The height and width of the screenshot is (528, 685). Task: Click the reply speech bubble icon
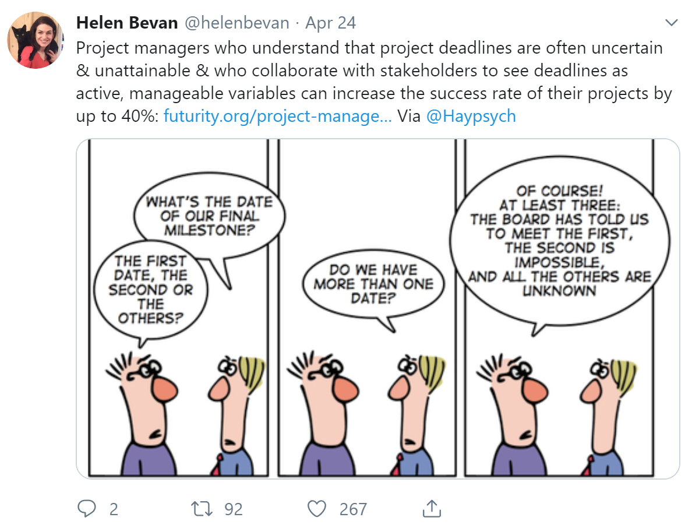click(86, 509)
